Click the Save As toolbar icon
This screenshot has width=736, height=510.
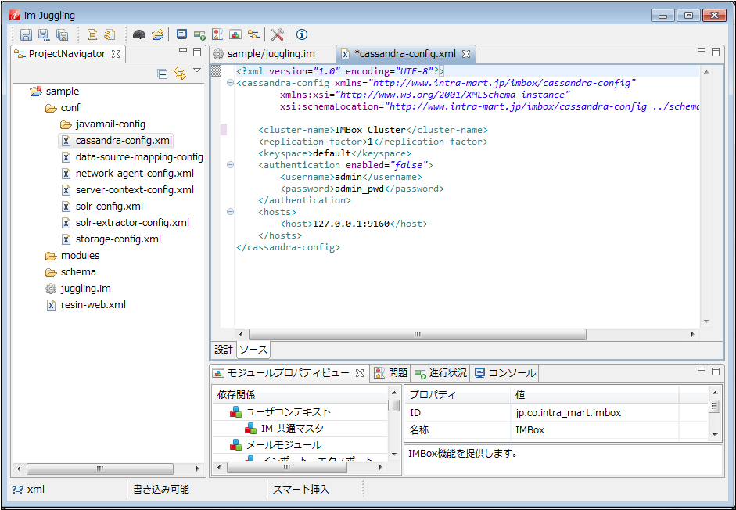coord(44,34)
